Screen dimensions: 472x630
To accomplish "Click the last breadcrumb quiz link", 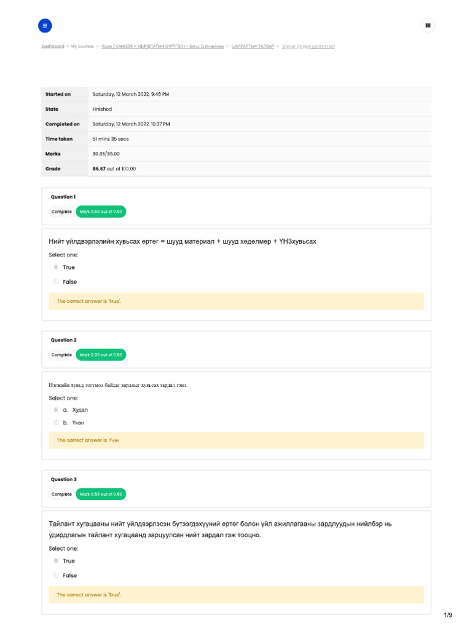I will [308, 46].
